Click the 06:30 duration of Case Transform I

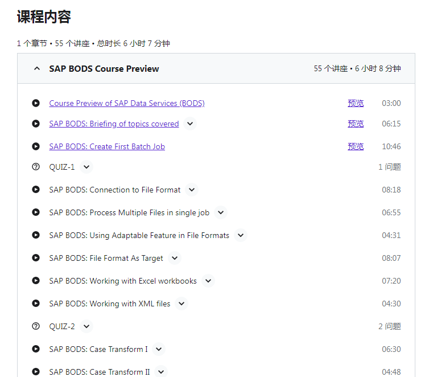tap(391, 349)
